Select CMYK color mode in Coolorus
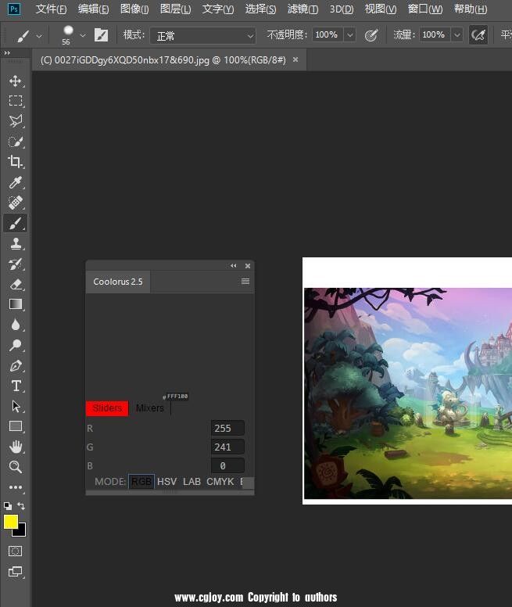Image resolution: width=512 pixels, height=607 pixels. (x=220, y=482)
